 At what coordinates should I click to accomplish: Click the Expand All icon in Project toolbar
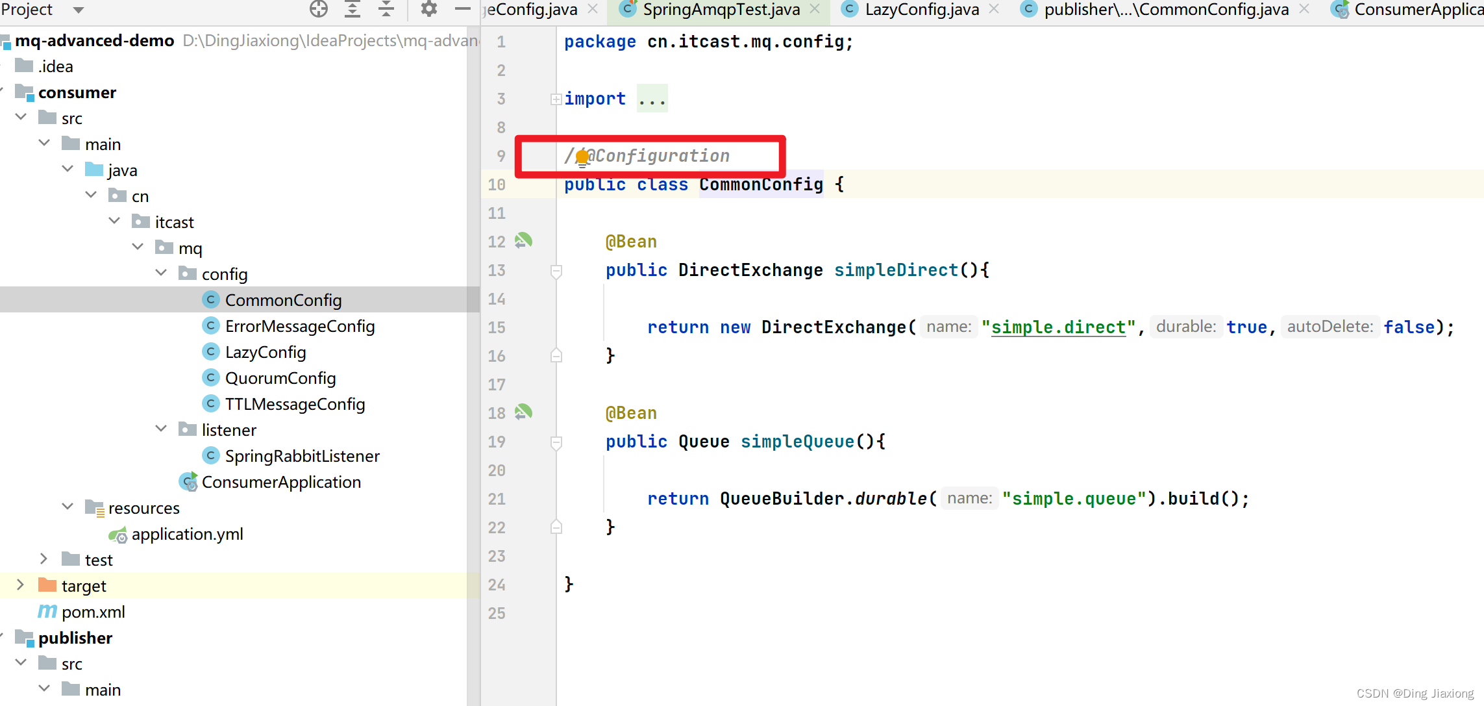(352, 9)
